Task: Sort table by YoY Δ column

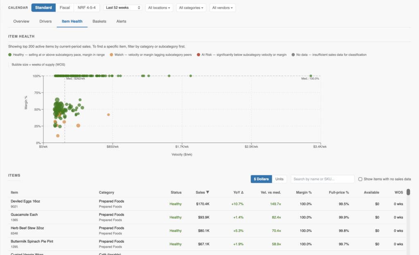Action: (x=239, y=192)
